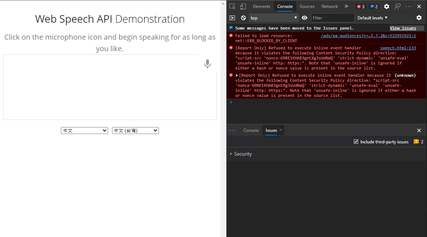This screenshot has width=427, height=237.
Task: Click the send feedback icon
Action: pyautogui.click(x=397, y=6)
